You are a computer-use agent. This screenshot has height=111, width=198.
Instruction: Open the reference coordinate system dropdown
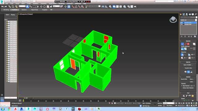point(56,6)
